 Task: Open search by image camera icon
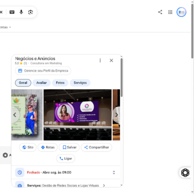[x=30, y=12]
